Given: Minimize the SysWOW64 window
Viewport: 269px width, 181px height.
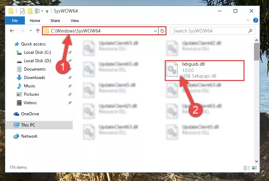Looking at the screenshot, I should point(220,11).
